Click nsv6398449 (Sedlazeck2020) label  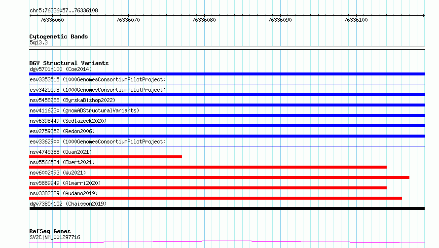pos(68,121)
